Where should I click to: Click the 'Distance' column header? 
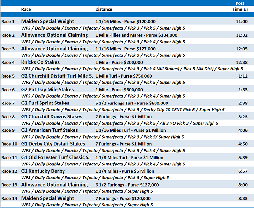click(x=104, y=10)
